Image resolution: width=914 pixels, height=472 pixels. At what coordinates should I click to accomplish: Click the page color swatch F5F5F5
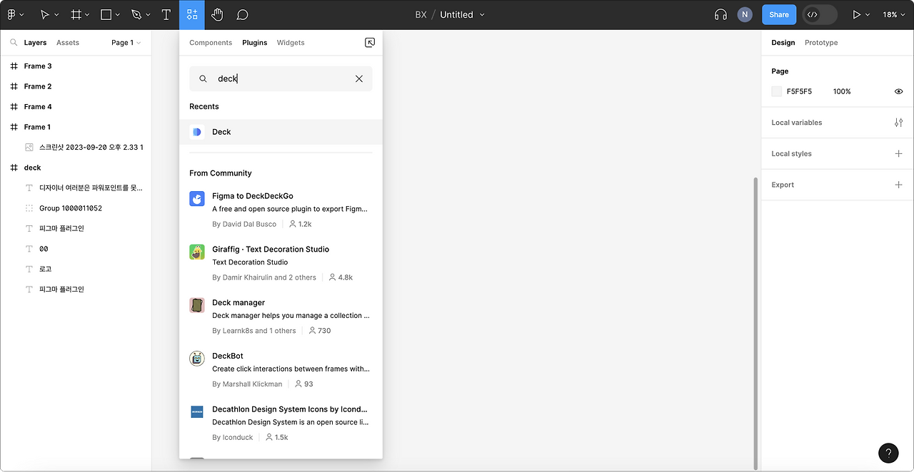tap(777, 91)
